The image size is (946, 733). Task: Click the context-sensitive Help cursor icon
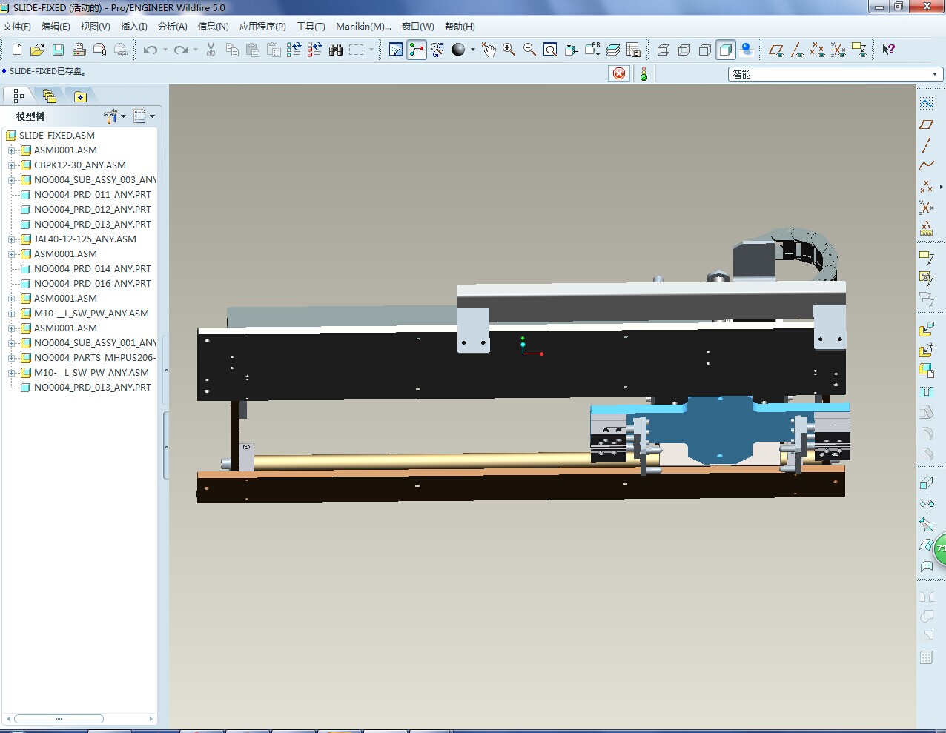coord(888,50)
